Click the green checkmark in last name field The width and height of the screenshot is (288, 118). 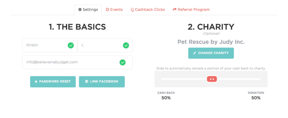[x=126, y=45]
